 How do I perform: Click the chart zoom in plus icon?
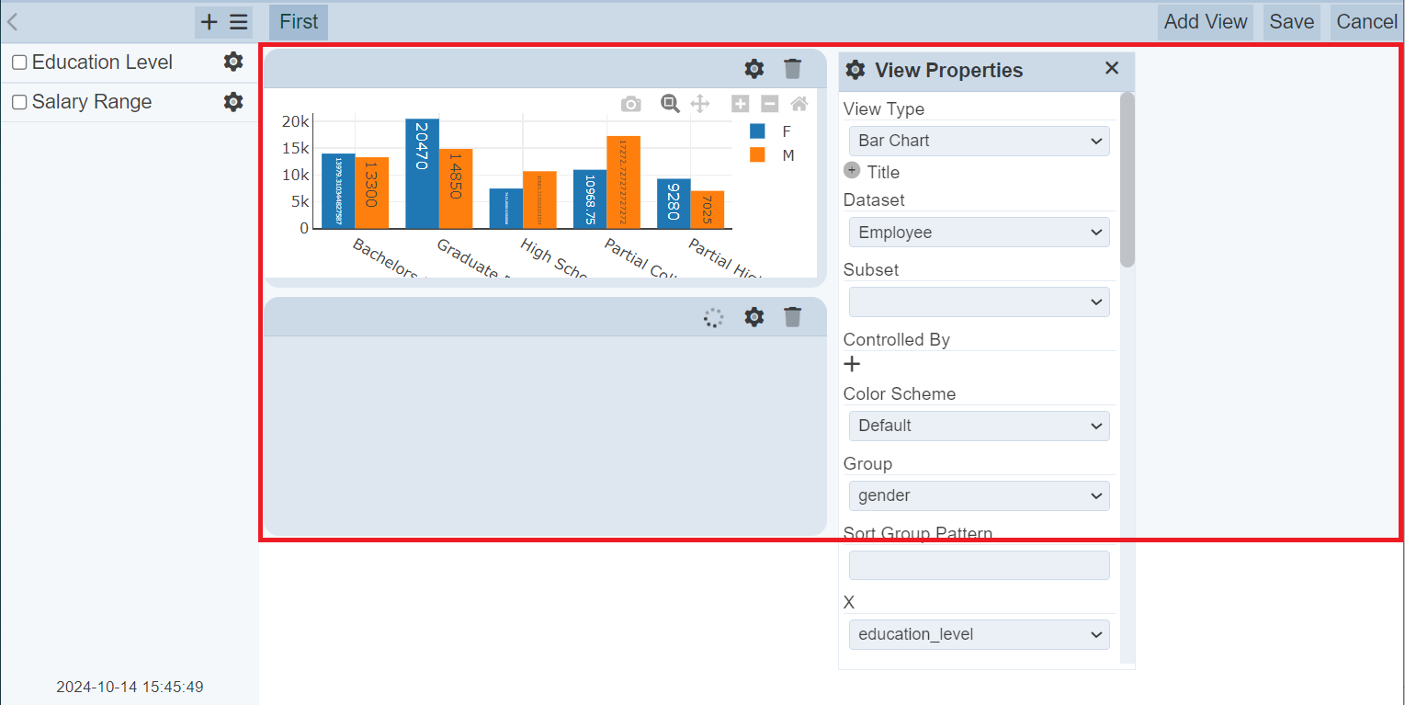(x=741, y=104)
